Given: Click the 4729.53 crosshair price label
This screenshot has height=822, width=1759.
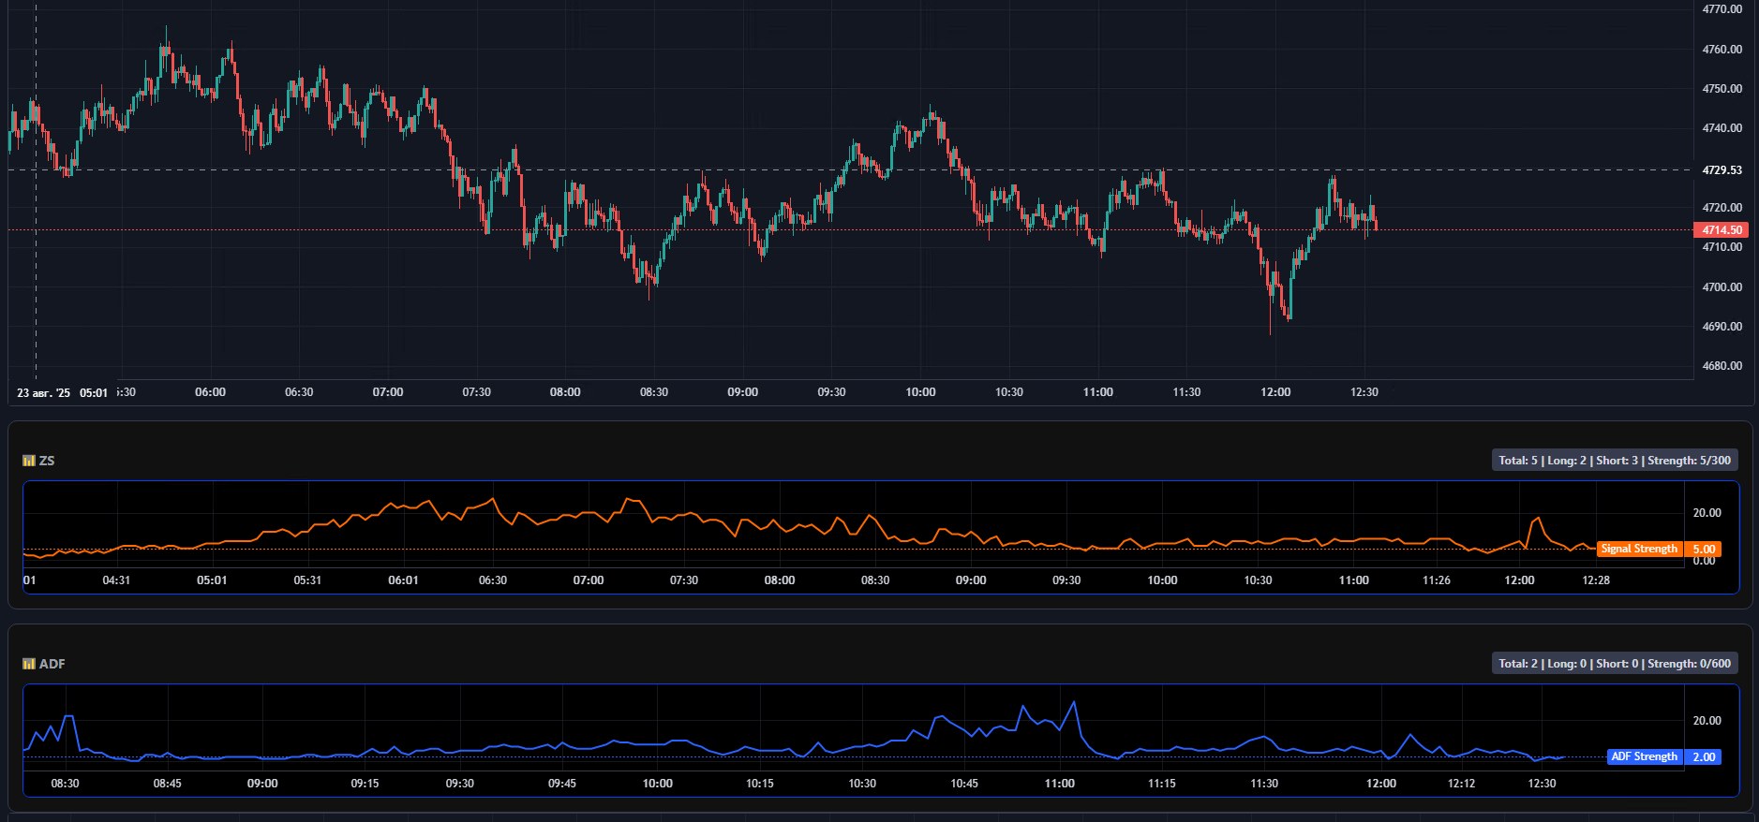Looking at the screenshot, I should [1722, 170].
